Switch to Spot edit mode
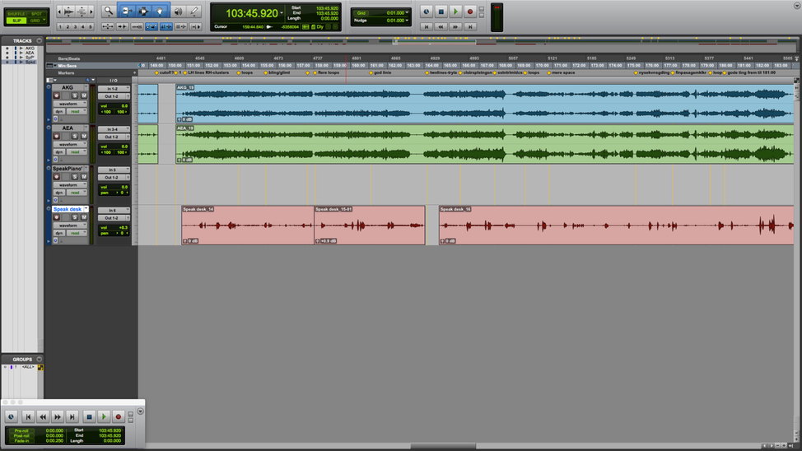 point(36,14)
